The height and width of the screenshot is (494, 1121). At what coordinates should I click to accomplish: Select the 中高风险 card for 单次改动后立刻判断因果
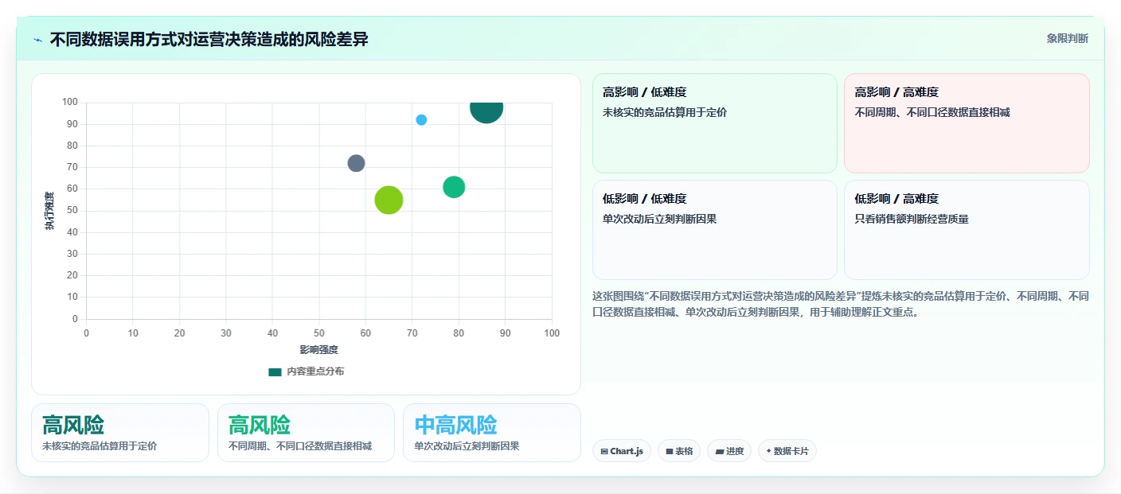(x=492, y=433)
